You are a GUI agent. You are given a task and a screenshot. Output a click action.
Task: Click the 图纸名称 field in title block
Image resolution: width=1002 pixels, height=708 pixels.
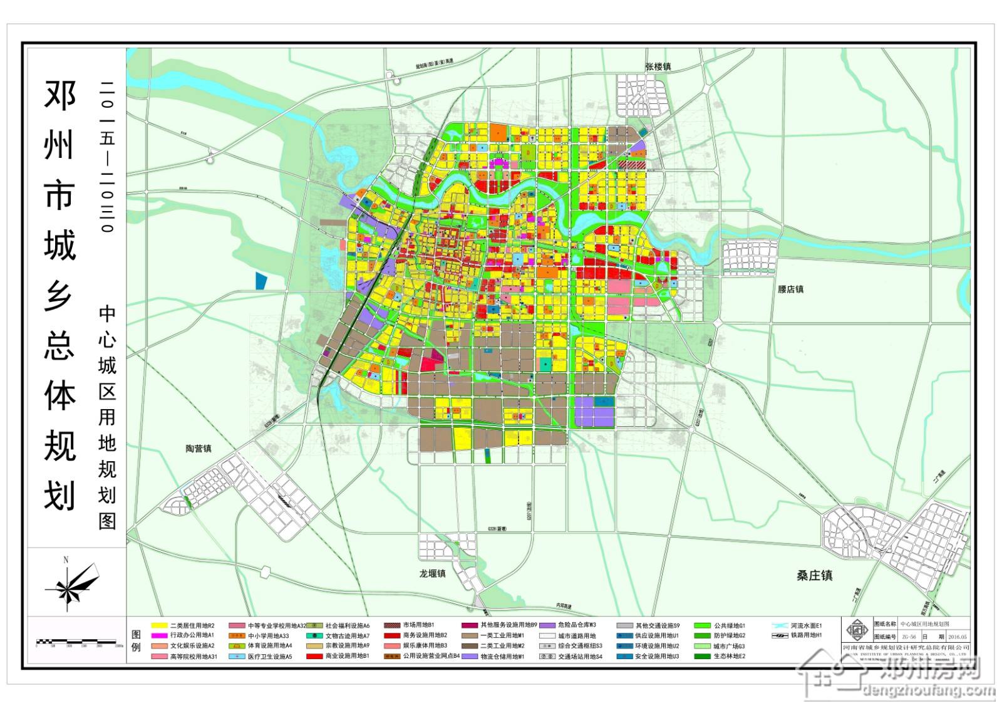886,625
